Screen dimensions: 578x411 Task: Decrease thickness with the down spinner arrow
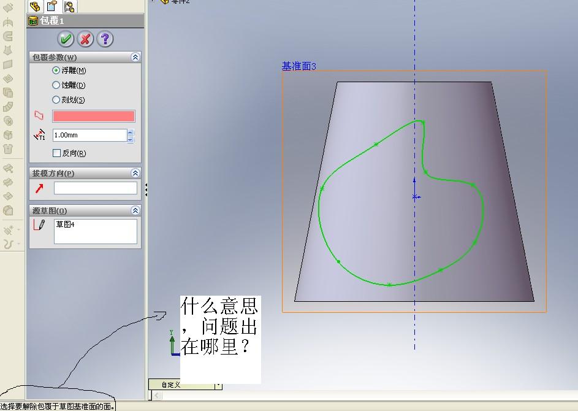(x=130, y=139)
